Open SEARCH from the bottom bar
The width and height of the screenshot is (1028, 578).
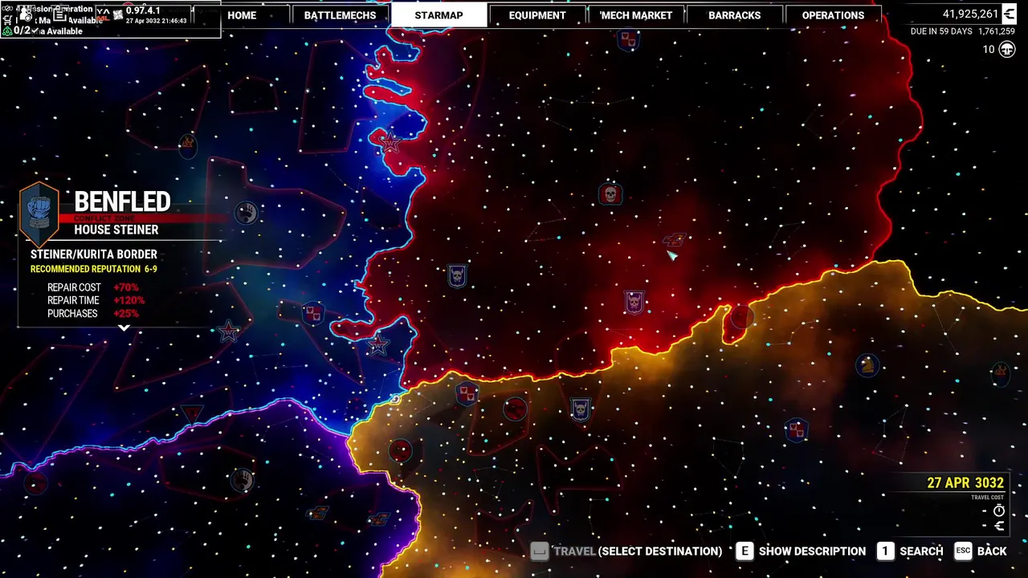(x=921, y=551)
